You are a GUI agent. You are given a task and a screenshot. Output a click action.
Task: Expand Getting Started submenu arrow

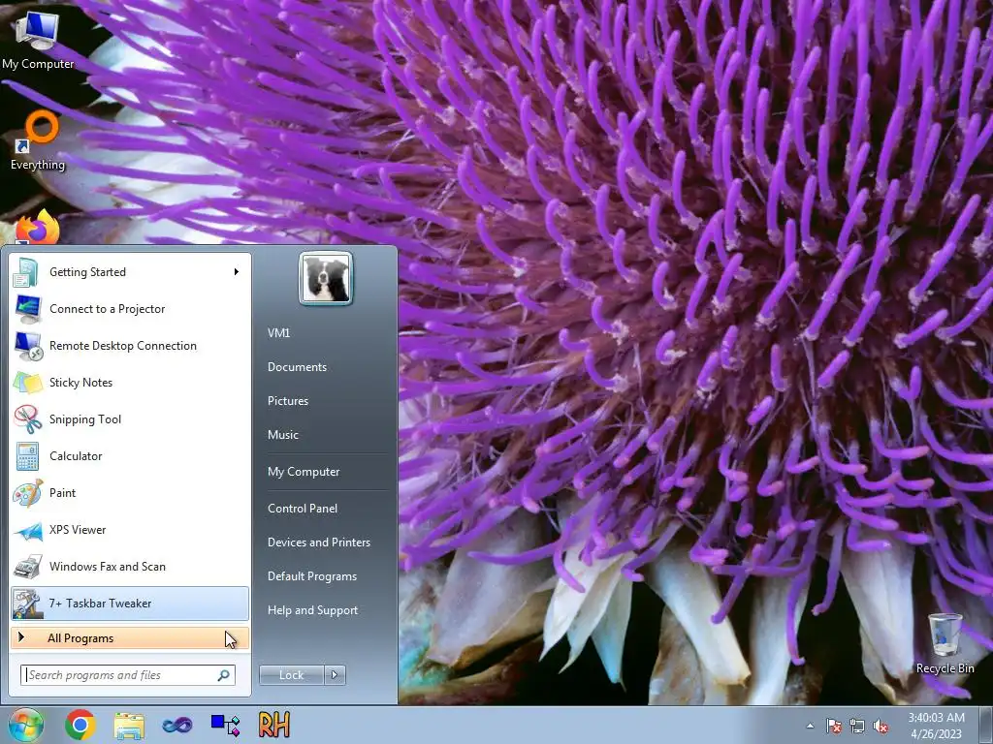pos(237,272)
